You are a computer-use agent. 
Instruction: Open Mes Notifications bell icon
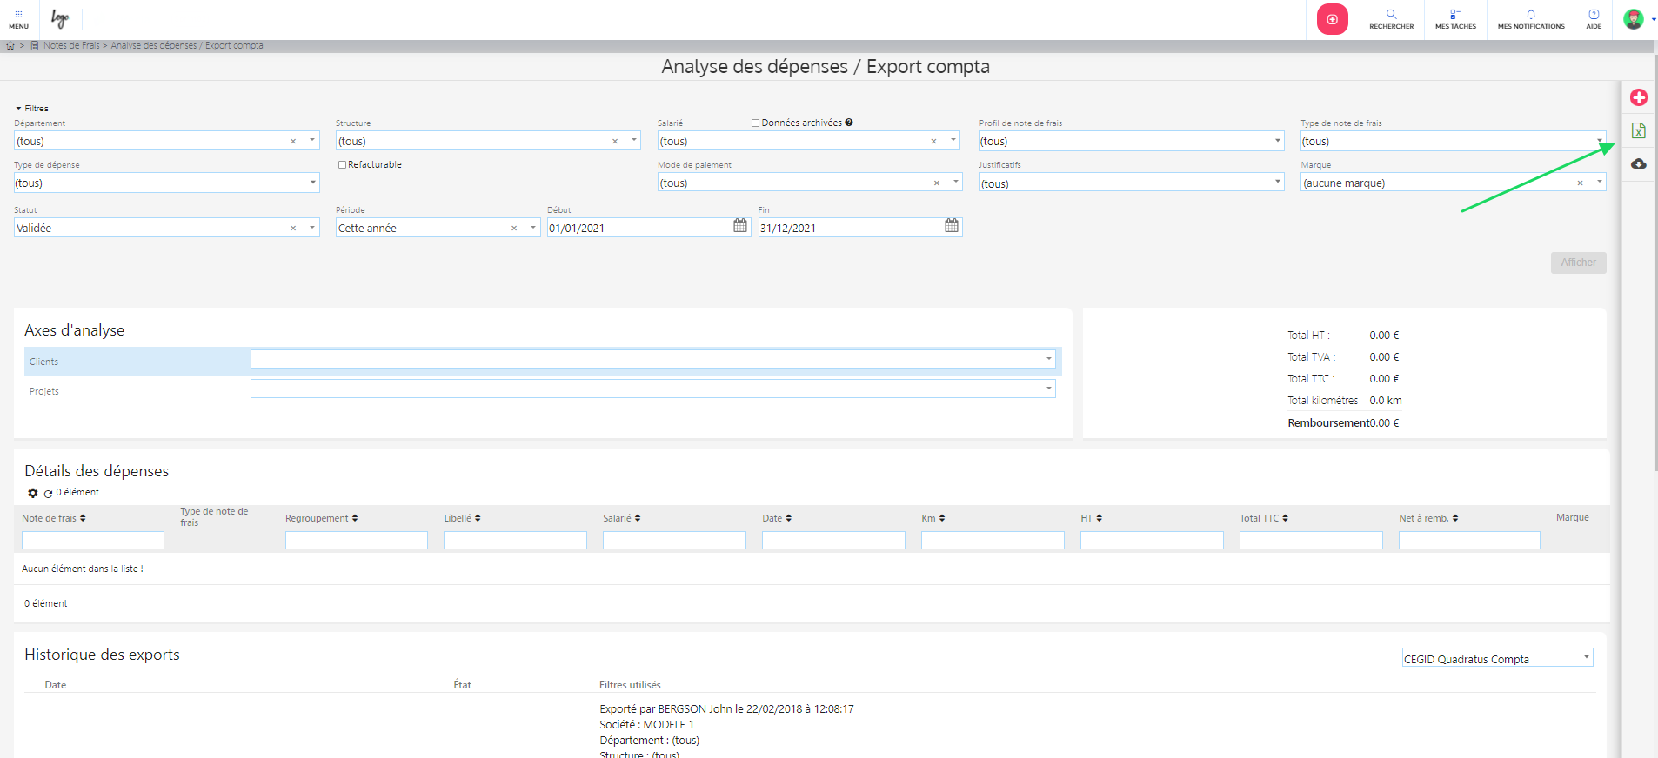(1530, 18)
